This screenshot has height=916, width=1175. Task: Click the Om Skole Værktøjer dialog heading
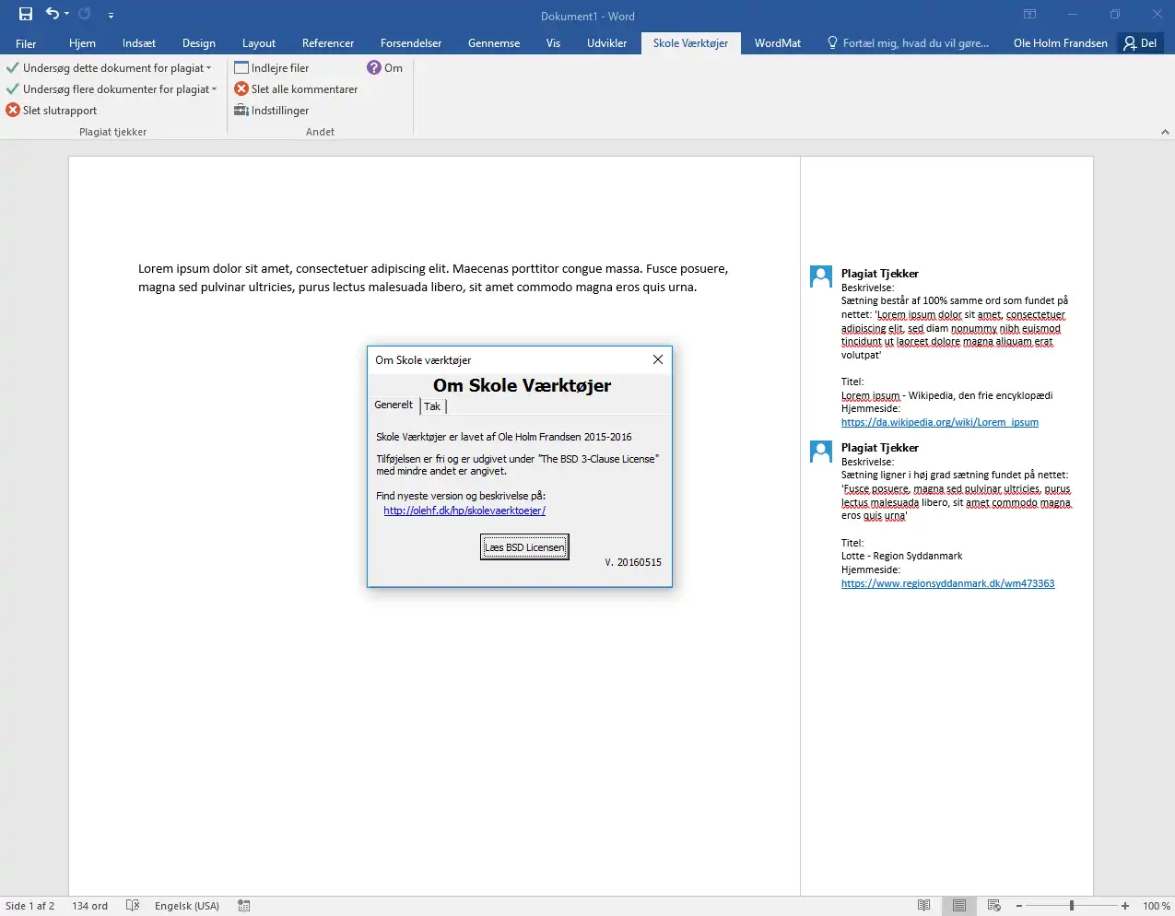(x=522, y=385)
